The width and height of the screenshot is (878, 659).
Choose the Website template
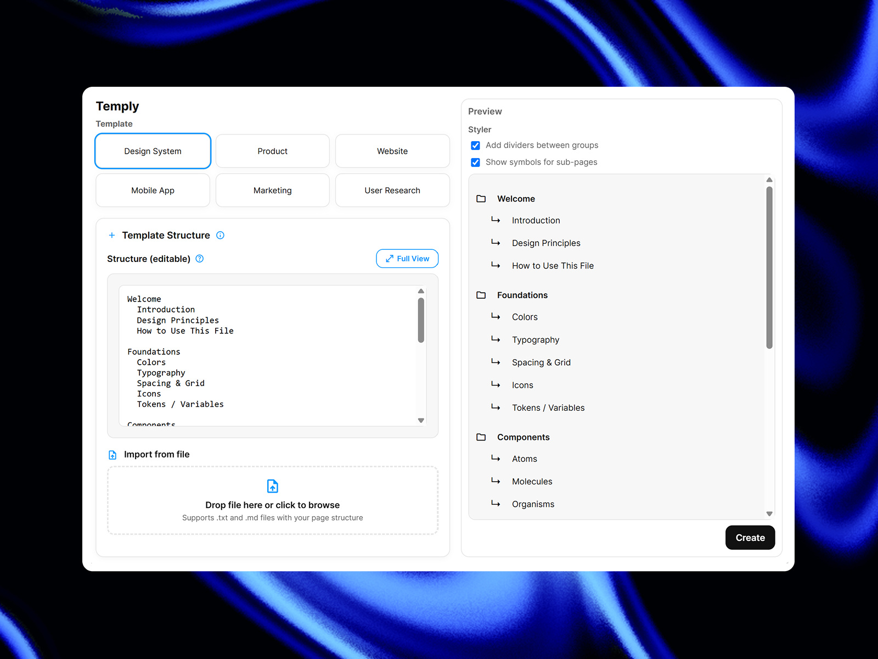(392, 151)
